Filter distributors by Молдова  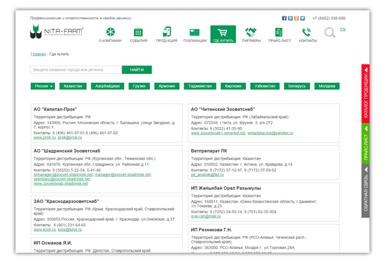coord(327,86)
